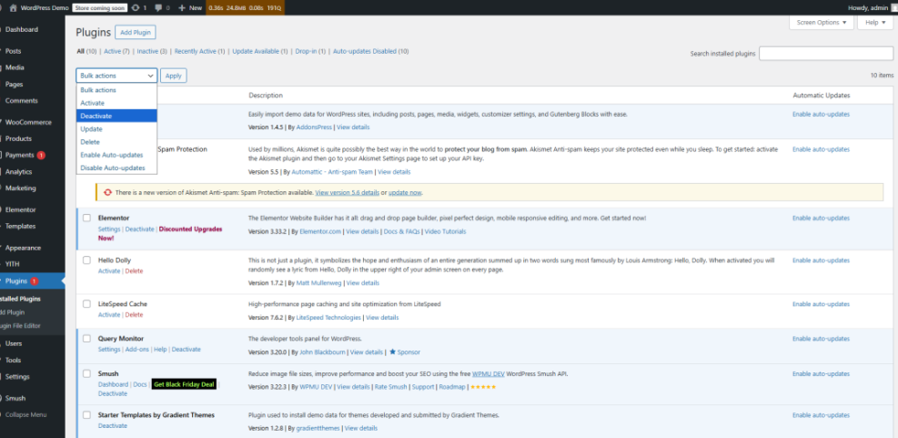
Task: Tick the Starter Templates by Gradient Themes checkbox
Action: click(x=86, y=414)
